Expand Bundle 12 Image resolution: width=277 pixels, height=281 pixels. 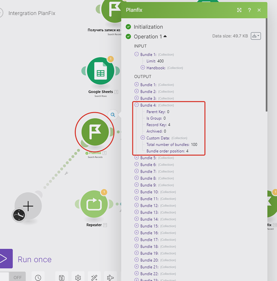(x=137, y=205)
